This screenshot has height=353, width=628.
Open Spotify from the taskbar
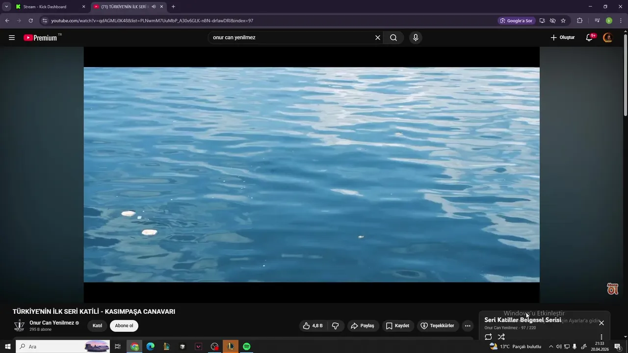coord(247,347)
